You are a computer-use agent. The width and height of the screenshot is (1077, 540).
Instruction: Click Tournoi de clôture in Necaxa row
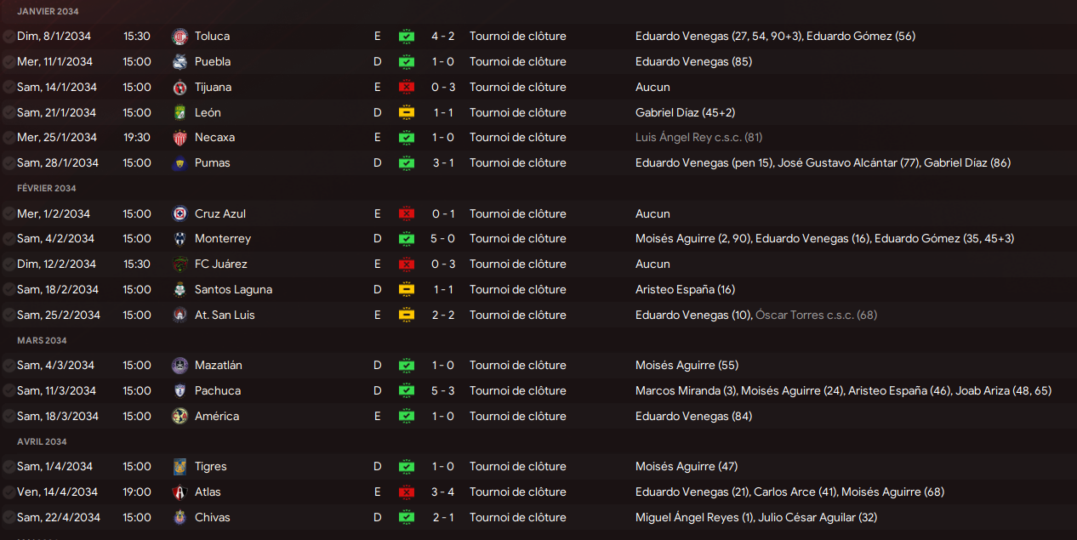tap(517, 138)
